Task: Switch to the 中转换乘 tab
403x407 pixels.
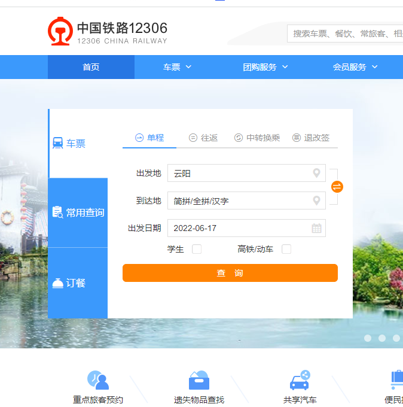Action: click(257, 138)
